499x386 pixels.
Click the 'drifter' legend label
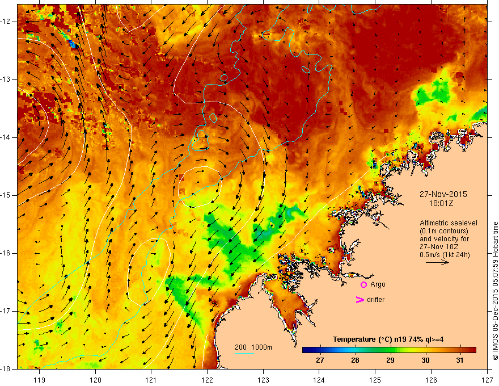(x=375, y=300)
